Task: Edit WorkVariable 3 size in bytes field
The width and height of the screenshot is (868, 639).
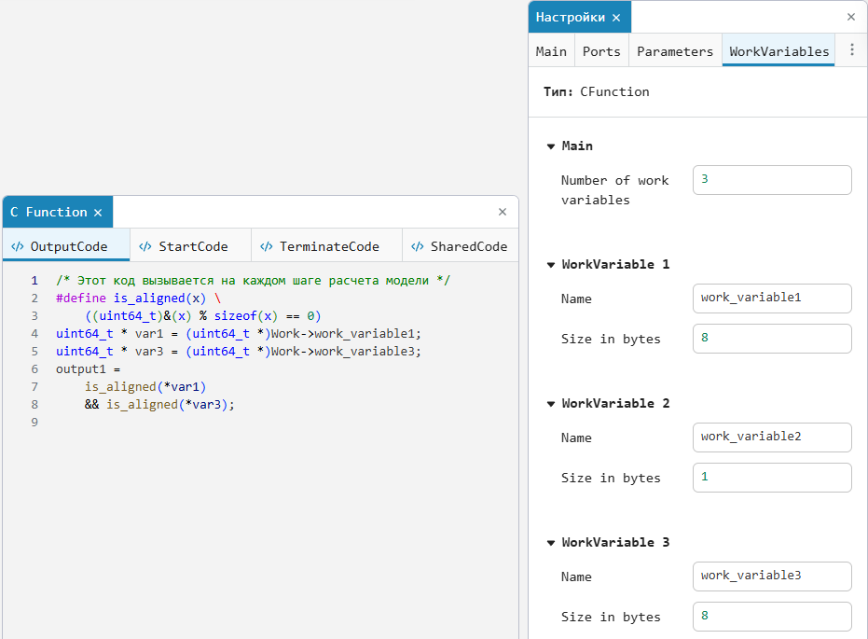Action: coord(772,617)
